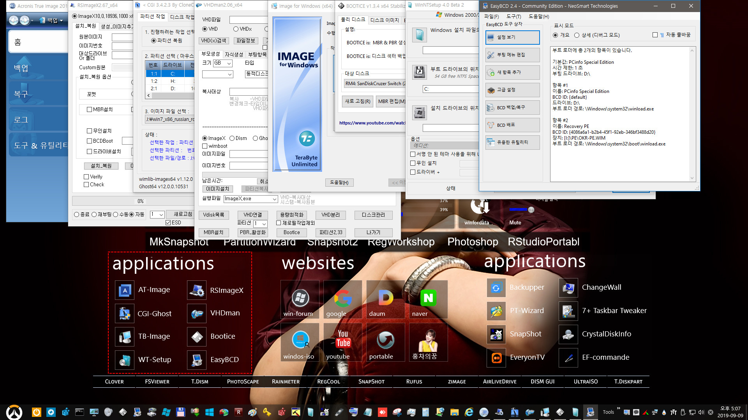
Task: Open 도움말(H) menu in EasyBCD
Action: [539, 16]
